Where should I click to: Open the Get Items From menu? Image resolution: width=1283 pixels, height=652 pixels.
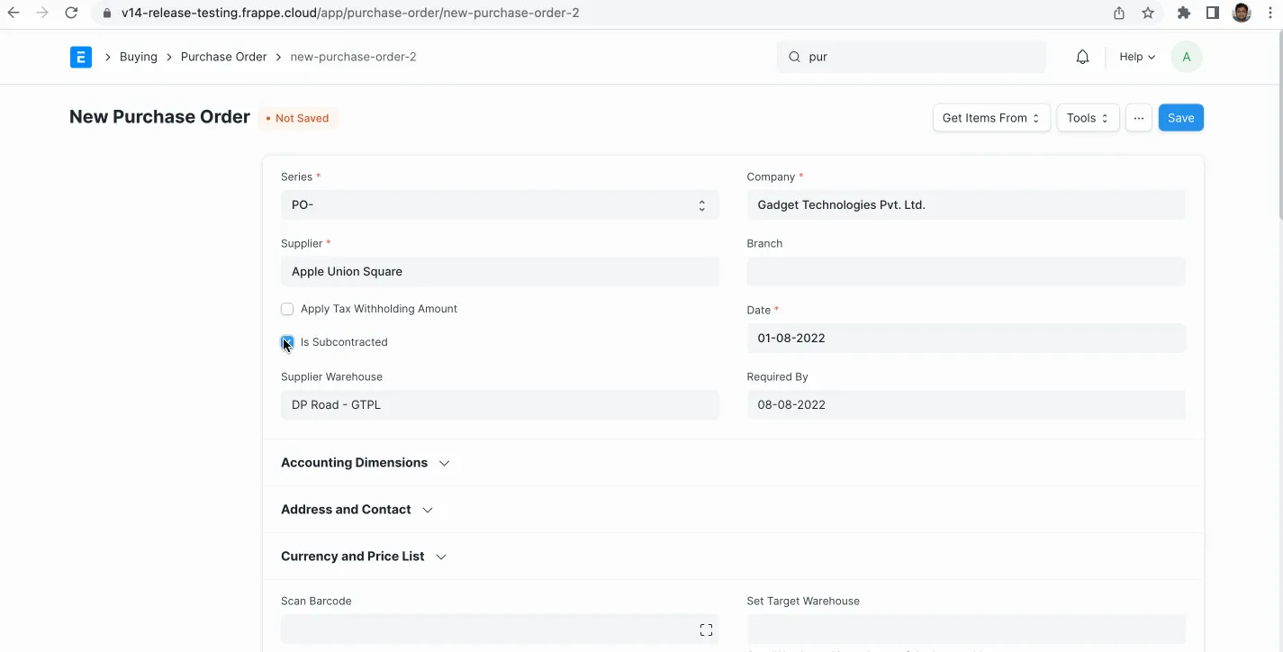[990, 118]
